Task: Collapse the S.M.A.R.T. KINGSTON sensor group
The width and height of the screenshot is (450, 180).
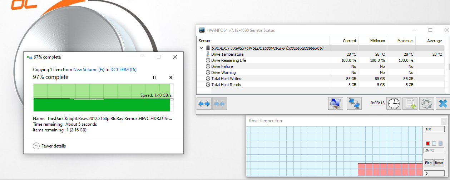Action: pos(201,48)
